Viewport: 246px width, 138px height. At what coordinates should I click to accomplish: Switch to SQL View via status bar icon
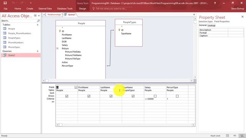pyautogui.click(x=235, y=136)
